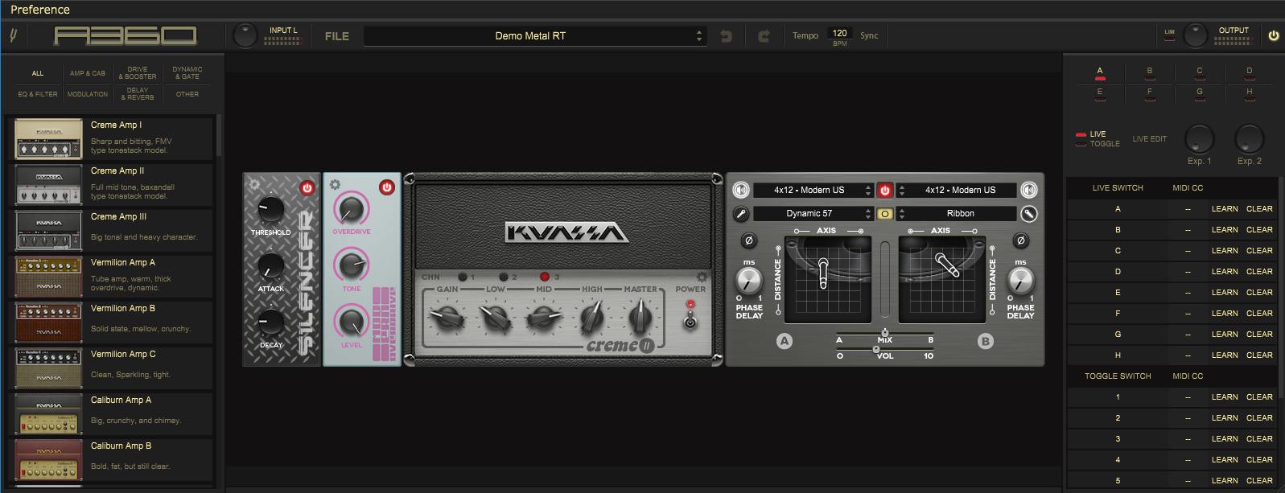Click CLEAR for toggle switch 1
This screenshot has height=493, width=1285.
click(1258, 397)
